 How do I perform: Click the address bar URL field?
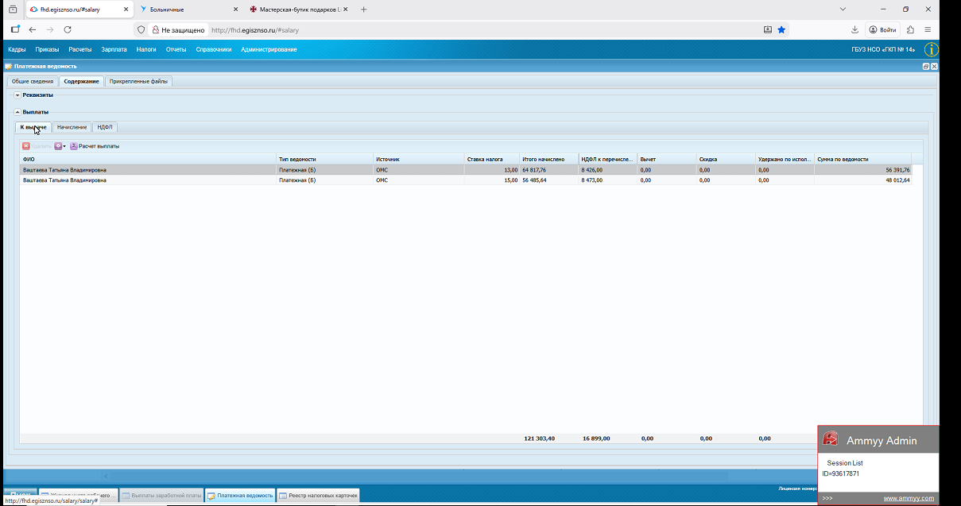coord(485,29)
